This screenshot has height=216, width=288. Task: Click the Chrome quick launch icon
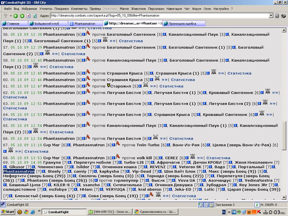(26, 212)
